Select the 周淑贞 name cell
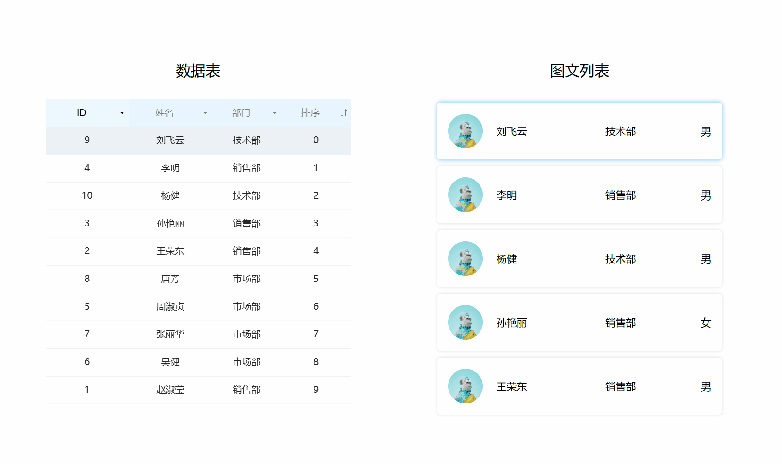Screen dimensions: 782x464 pyautogui.click(x=170, y=307)
